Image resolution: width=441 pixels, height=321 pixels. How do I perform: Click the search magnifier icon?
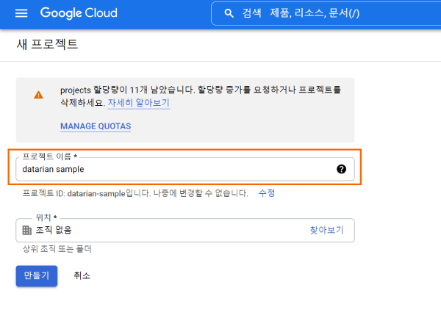click(229, 14)
